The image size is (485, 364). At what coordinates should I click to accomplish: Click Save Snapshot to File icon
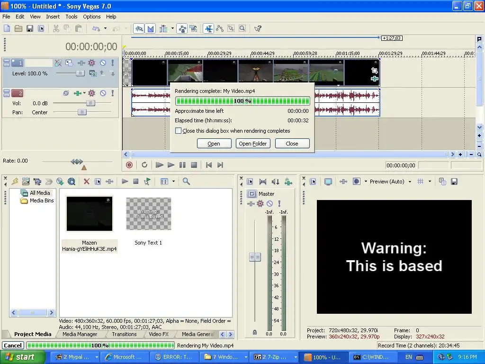coord(454,182)
